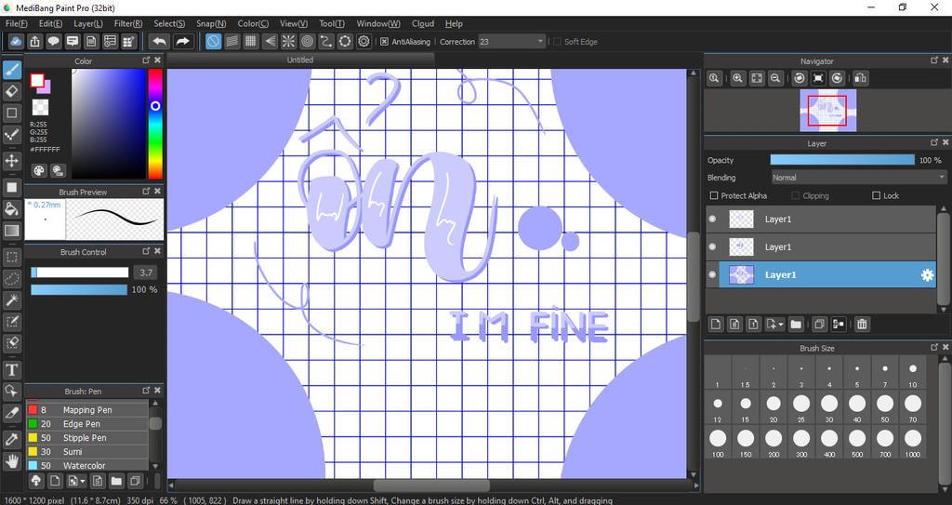Click the Navigator canvas thumbnail
Screen dimensions: 952x505
coord(827,110)
